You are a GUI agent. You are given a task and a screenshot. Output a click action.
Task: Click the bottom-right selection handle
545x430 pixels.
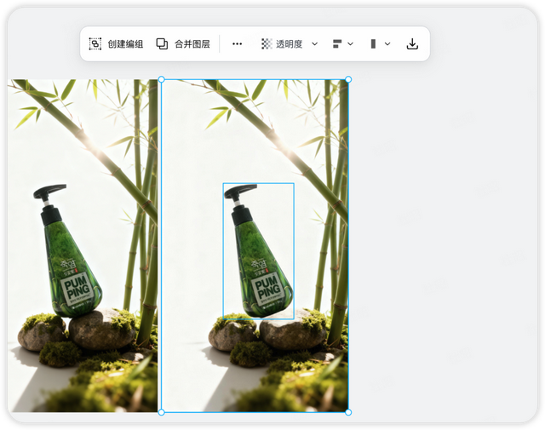coord(348,412)
